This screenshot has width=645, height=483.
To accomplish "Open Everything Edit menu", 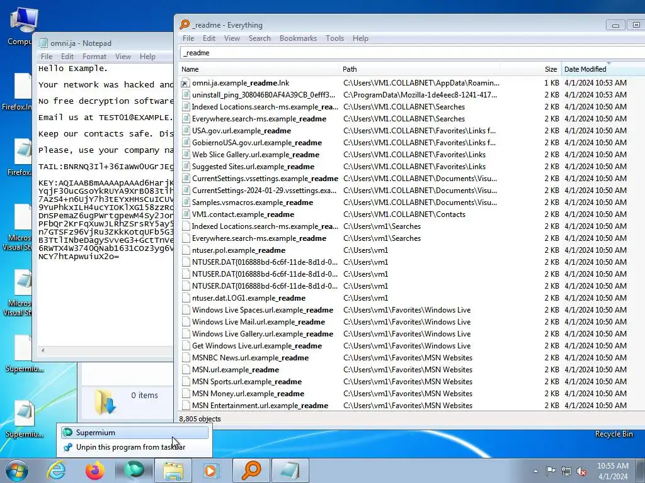I will click(x=209, y=38).
